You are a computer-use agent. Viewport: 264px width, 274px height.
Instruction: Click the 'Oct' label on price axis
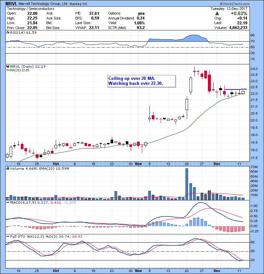coord(56,164)
